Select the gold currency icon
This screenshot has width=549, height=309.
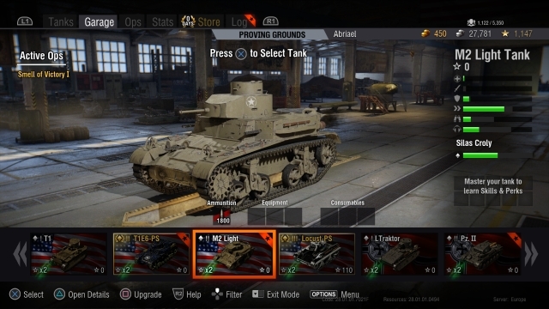[425, 33]
